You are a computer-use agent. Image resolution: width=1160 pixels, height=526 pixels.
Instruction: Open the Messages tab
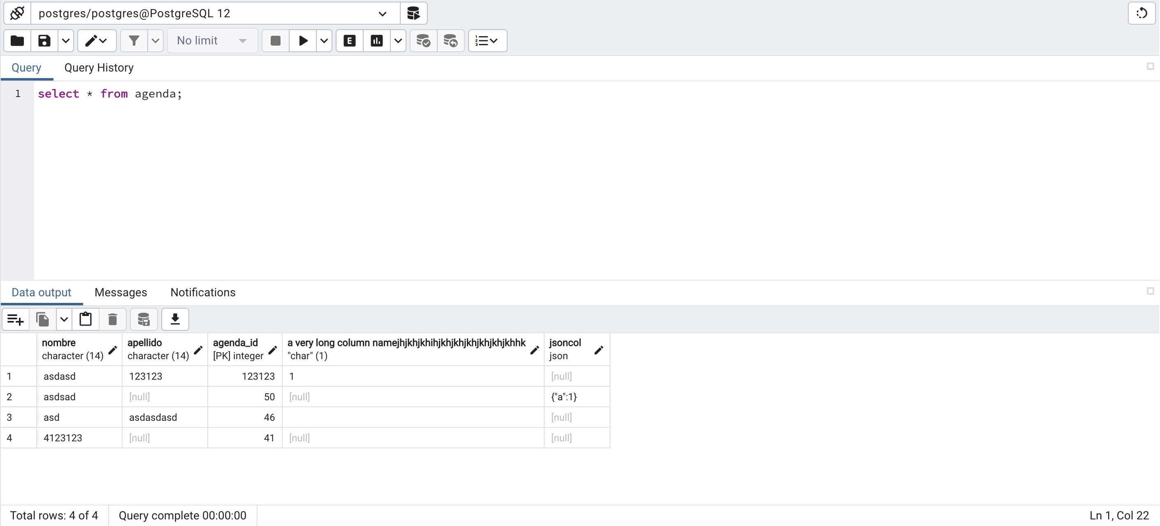[121, 293]
